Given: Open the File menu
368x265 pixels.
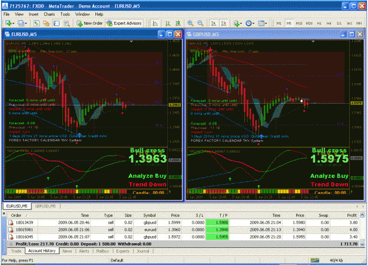Looking at the screenshot, I should (x=6, y=14).
